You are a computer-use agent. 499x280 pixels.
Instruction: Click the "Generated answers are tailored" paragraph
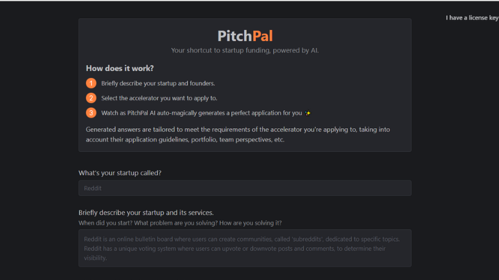(238, 134)
